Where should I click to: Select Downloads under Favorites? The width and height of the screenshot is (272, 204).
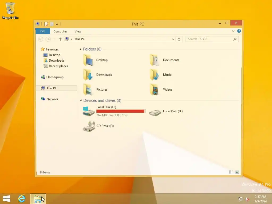click(x=57, y=61)
